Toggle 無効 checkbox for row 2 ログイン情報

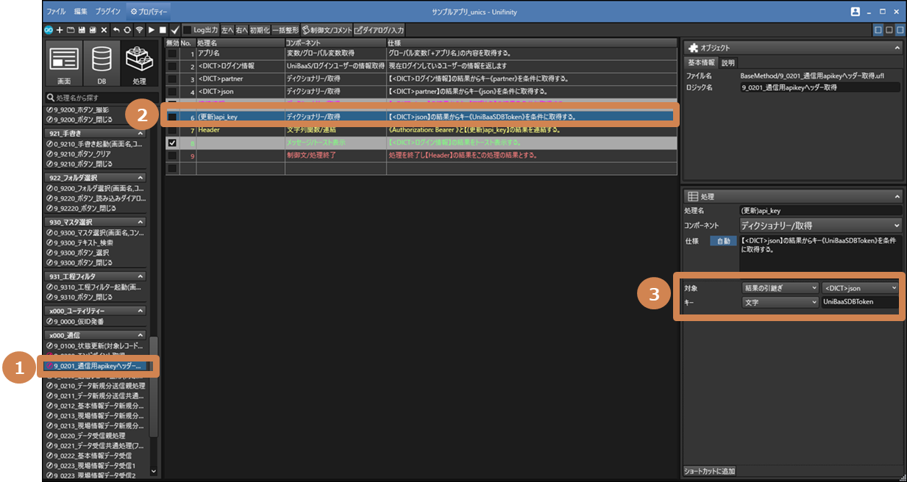[x=172, y=66]
